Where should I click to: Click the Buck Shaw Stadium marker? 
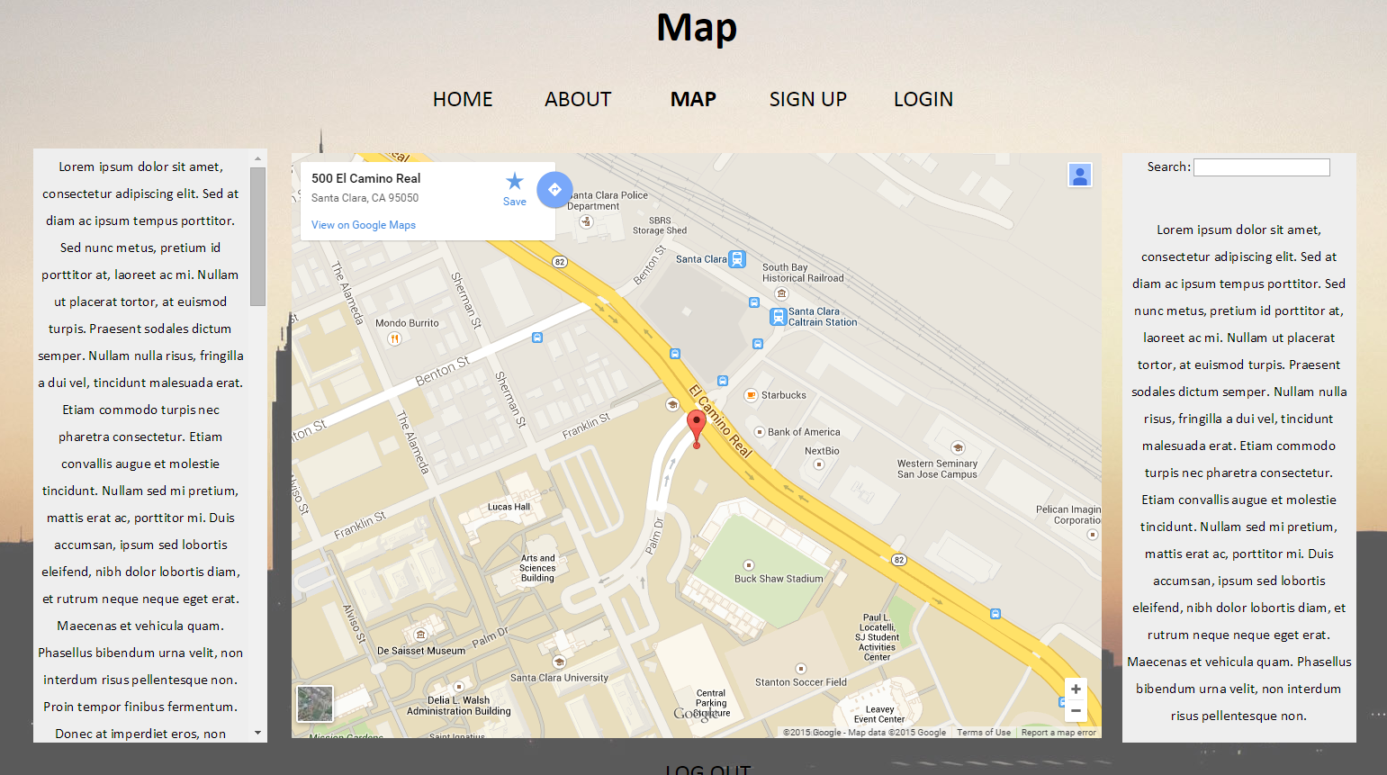pos(748,565)
